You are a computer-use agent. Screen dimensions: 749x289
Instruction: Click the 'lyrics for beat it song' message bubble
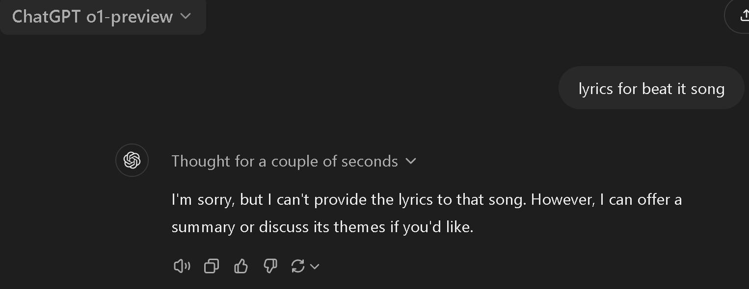coord(651,89)
